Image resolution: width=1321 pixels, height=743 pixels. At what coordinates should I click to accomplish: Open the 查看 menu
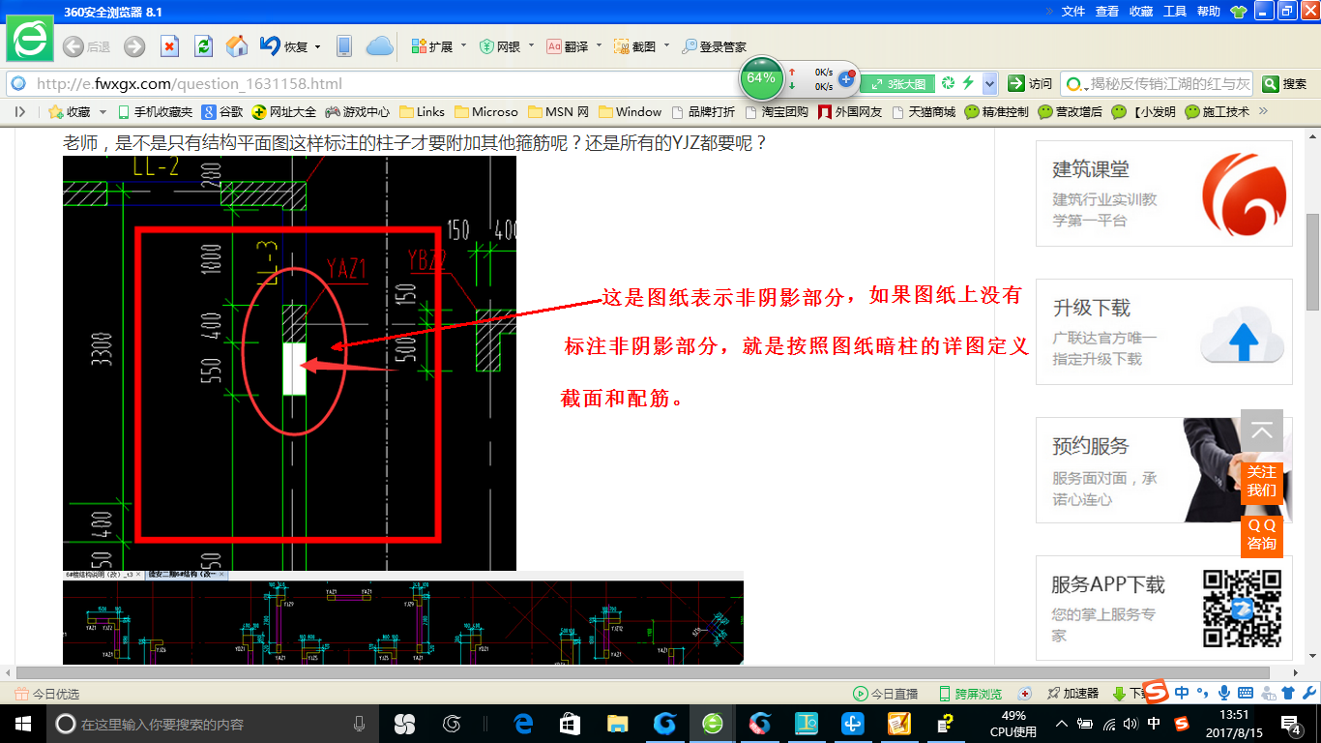point(1107,12)
